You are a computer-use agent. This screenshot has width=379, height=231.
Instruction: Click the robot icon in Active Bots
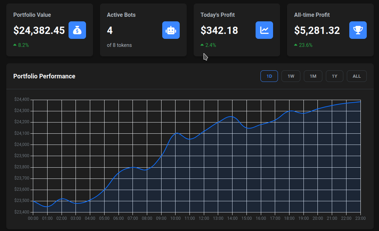[171, 30]
